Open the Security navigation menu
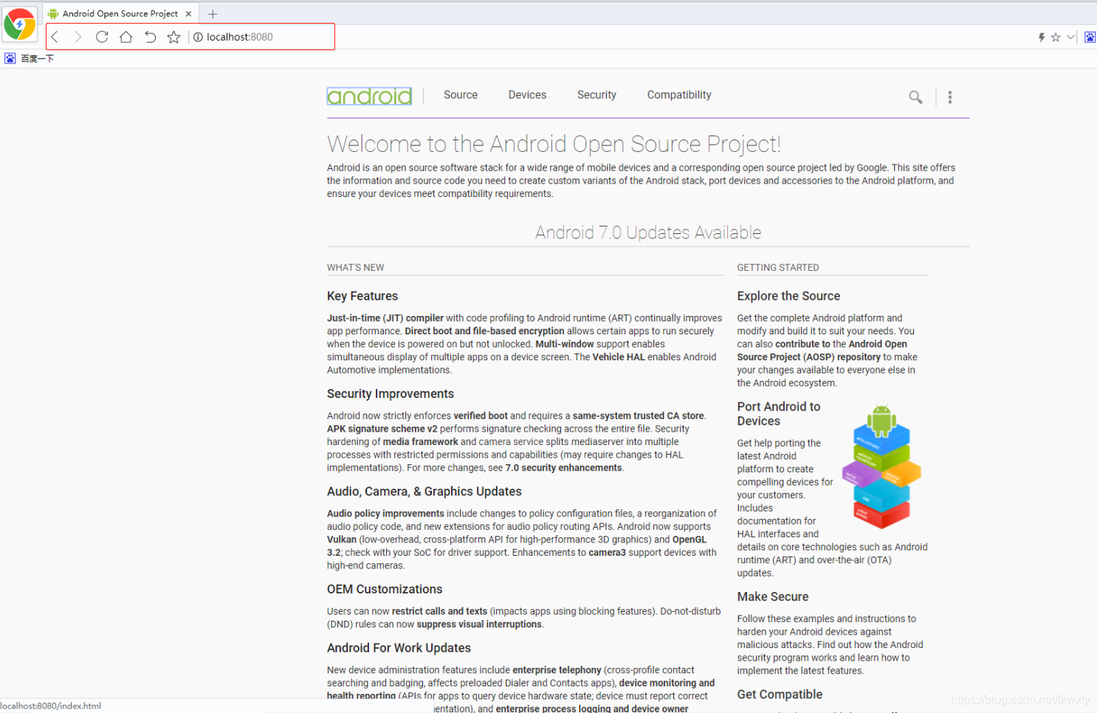 pos(596,95)
